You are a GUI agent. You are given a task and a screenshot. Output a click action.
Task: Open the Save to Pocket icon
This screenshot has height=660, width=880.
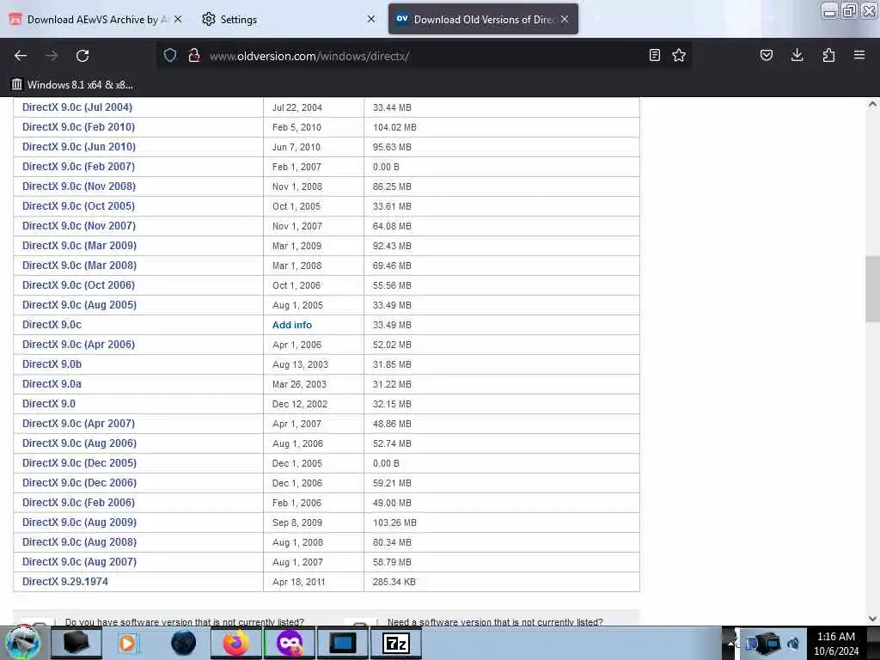(766, 55)
